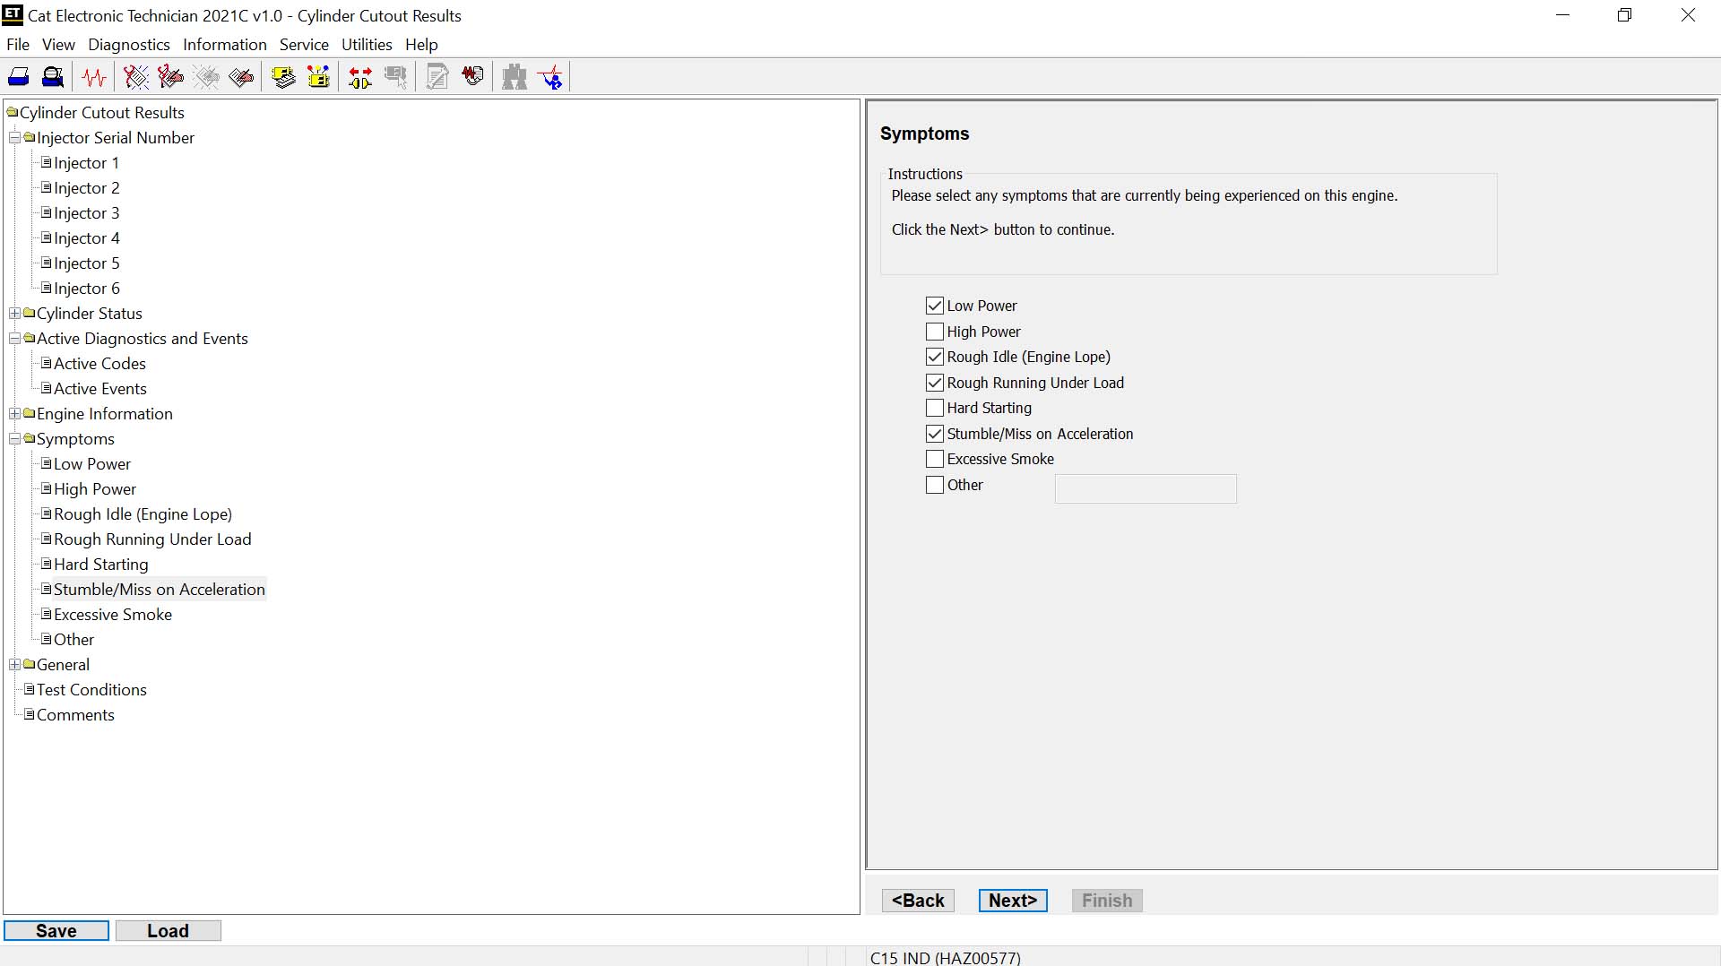View Active Diagnostic Codes
Viewport: 1721px width, 966px height.
134,76
